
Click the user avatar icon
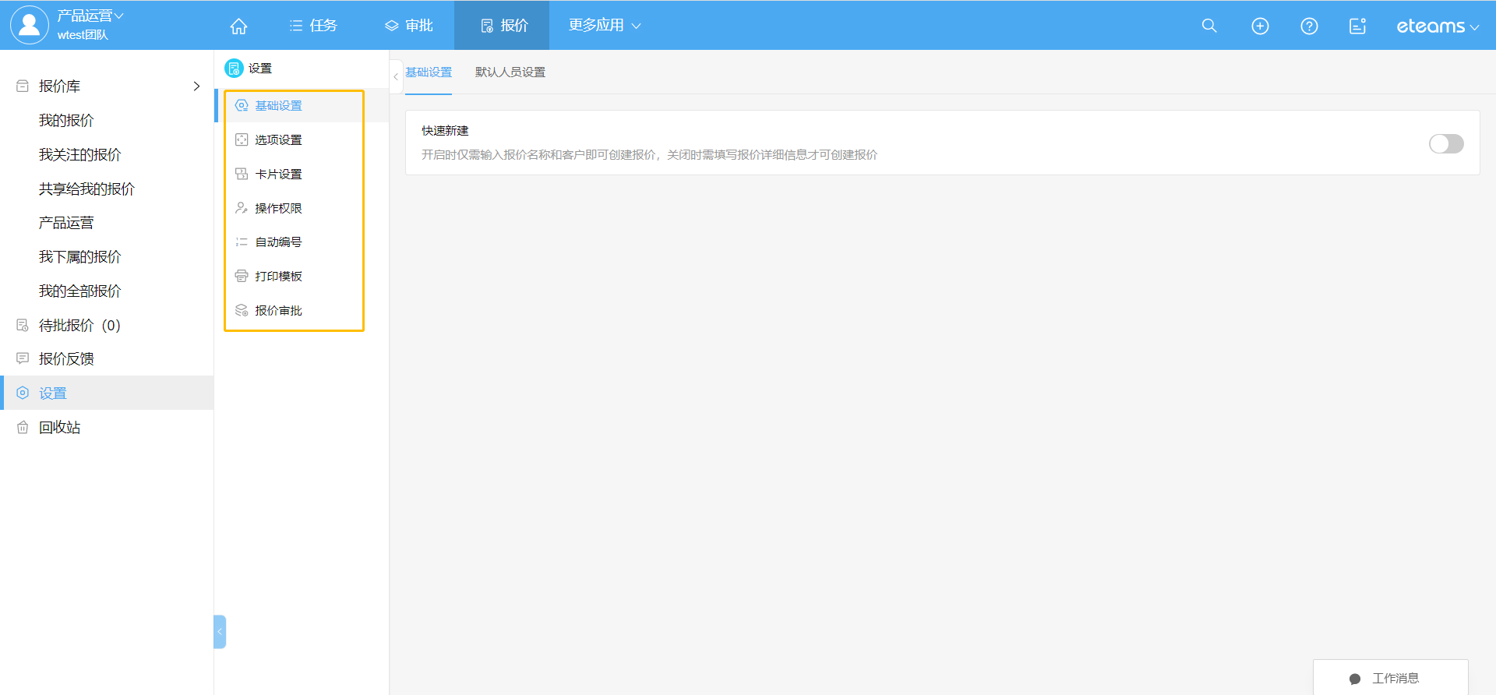pyautogui.click(x=29, y=25)
